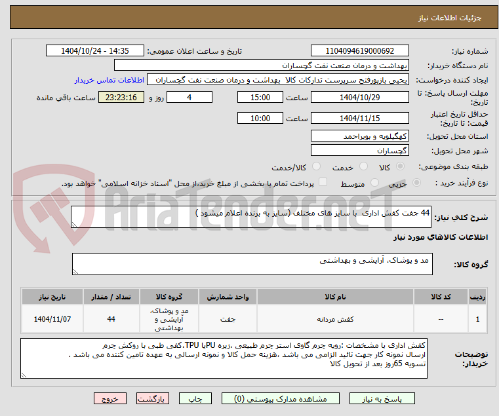Click the کفش مردانه table cell

point(335,319)
